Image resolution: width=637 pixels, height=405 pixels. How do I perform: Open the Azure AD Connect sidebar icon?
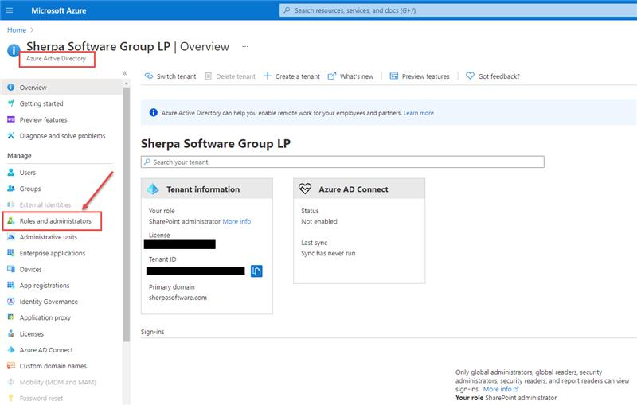pyautogui.click(x=10, y=350)
